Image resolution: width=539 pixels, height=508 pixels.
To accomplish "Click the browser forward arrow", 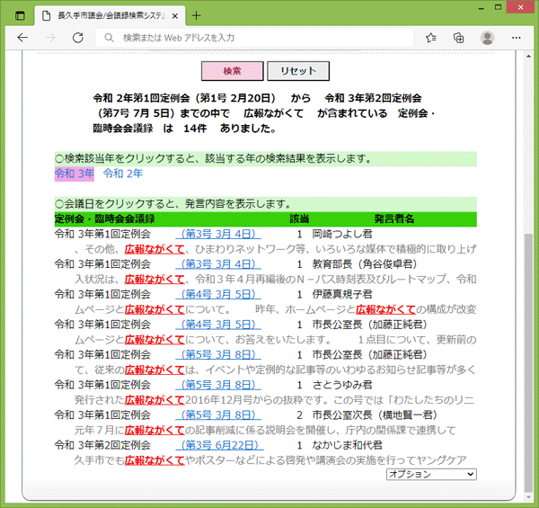I will click(x=50, y=38).
